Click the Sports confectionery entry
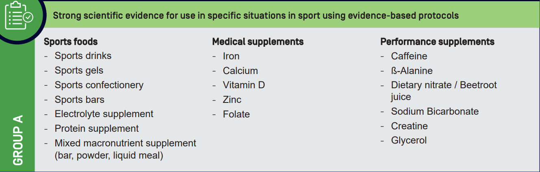Image resolution: width=540 pixels, height=172 pixels. pyautogui.click(x=99, y=85)
